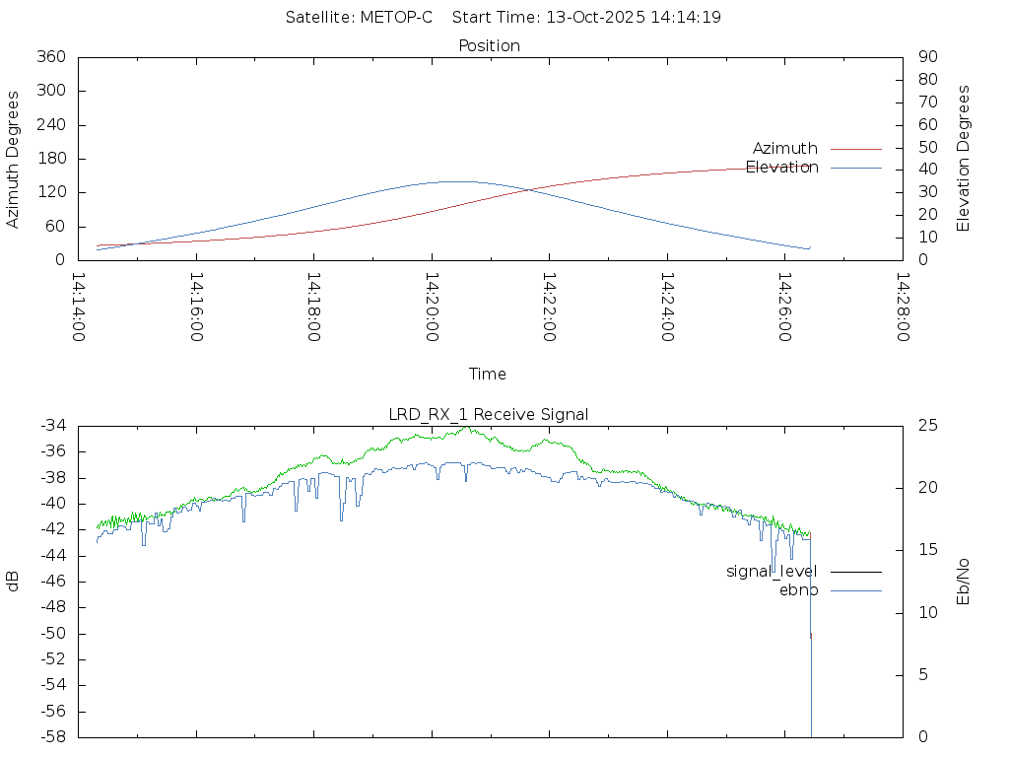The height and width of the screenshot is (757, 1009).
Task: Click the blue Elevation legend line sample
Action: click(x=855, y=168)
